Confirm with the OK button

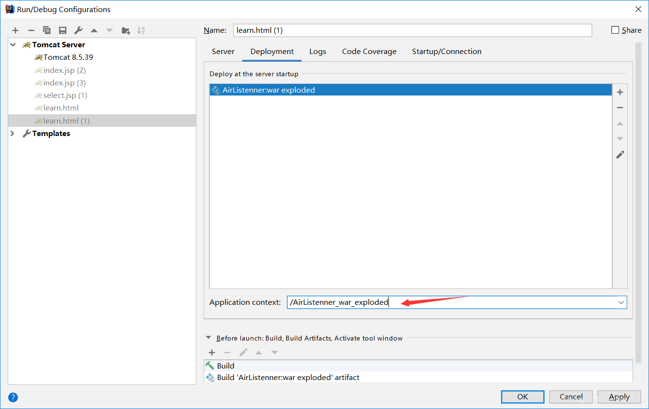click(523, 397)
